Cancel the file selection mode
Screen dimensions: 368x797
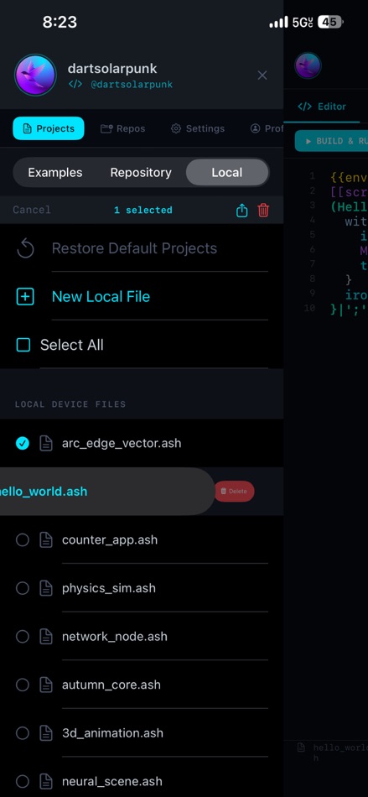tap(32, 210)
